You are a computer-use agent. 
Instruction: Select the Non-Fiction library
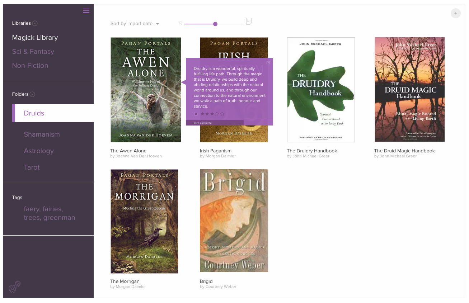click(x=30, y=66)
